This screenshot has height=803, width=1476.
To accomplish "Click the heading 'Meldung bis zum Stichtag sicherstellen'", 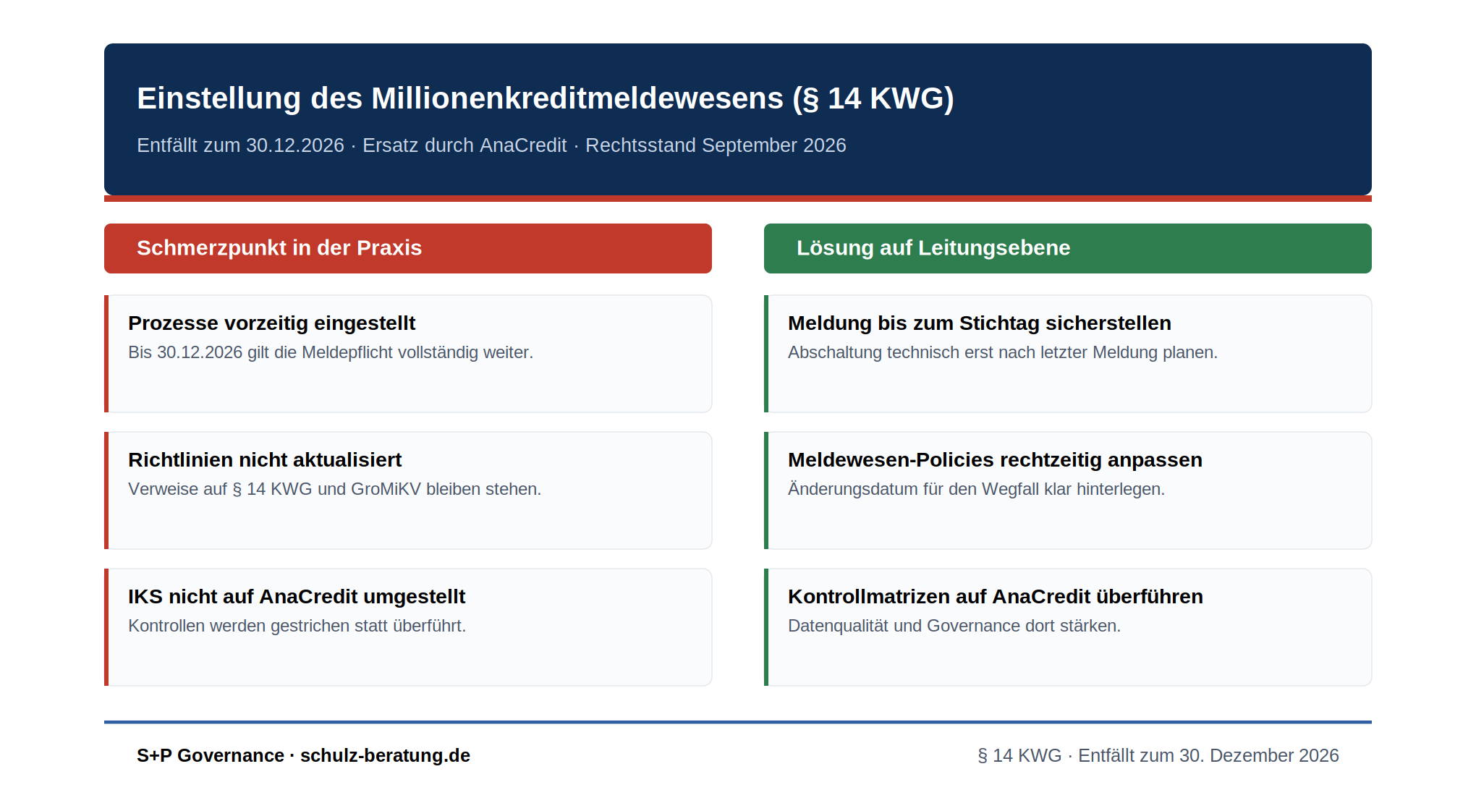I will click(980, 323).
